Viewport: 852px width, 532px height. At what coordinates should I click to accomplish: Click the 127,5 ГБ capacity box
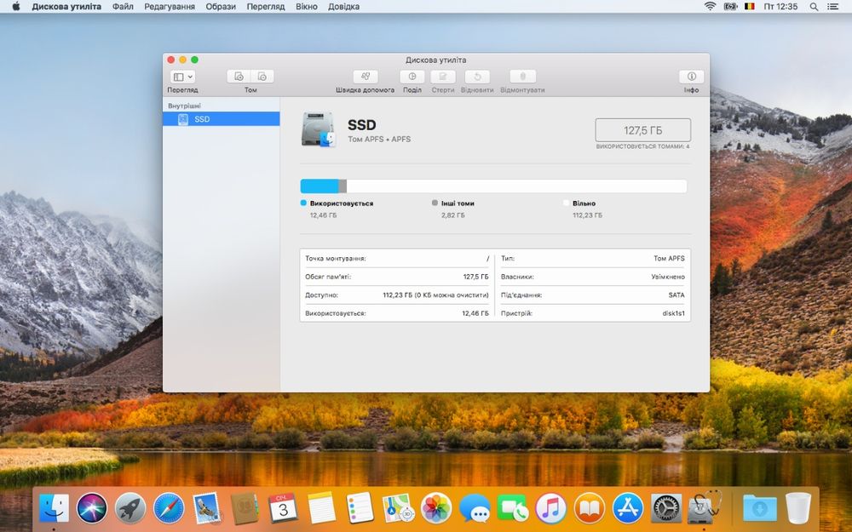pos(642,130)
